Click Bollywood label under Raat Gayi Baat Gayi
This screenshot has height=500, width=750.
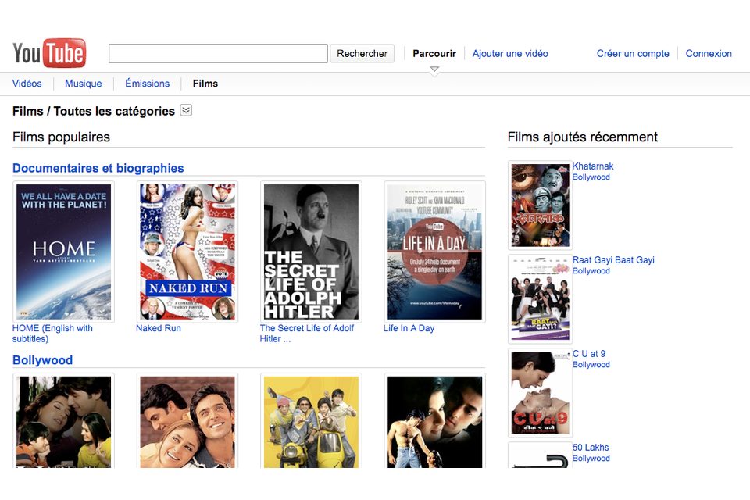click(x=591, y=271)
